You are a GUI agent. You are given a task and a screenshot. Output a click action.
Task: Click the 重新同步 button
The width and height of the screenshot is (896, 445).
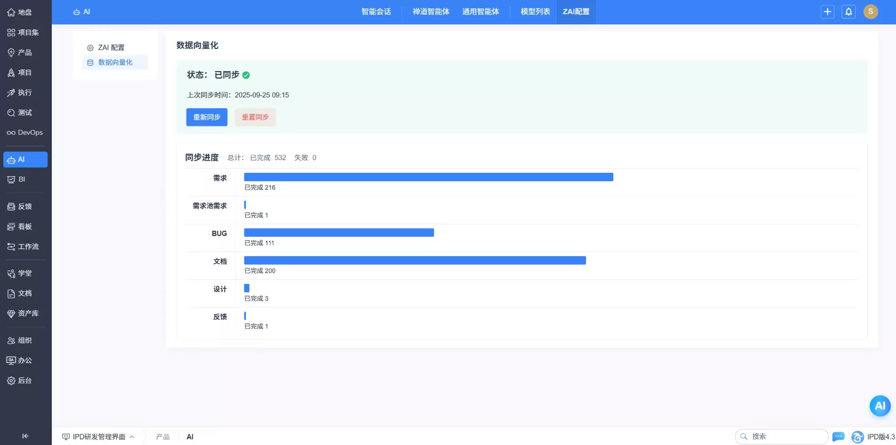tap(206, 117)
